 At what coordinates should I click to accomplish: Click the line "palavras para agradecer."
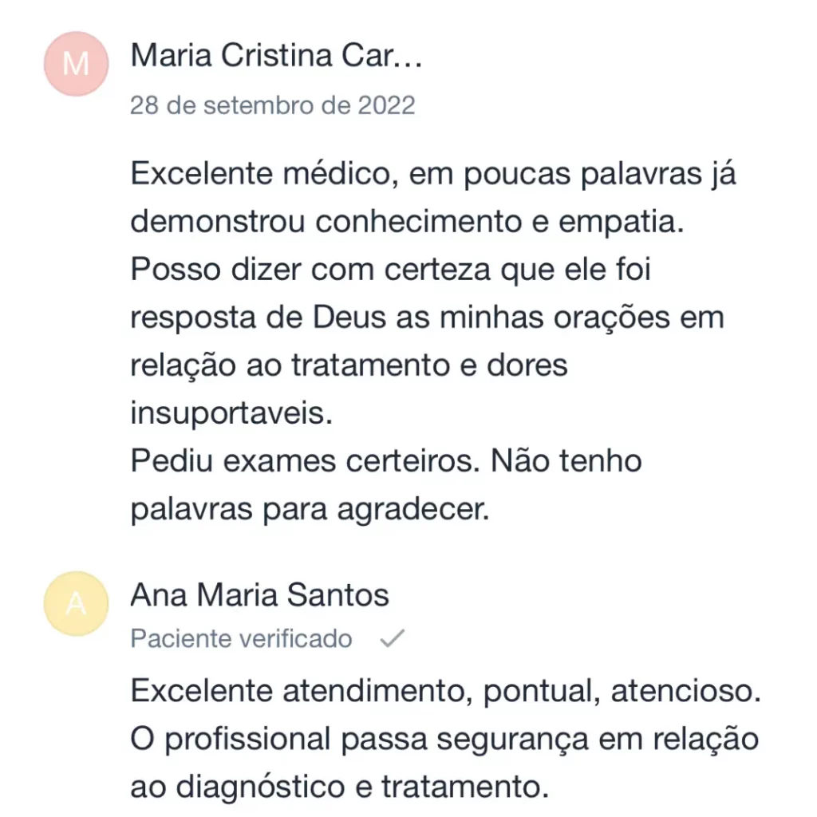[309, 509]
